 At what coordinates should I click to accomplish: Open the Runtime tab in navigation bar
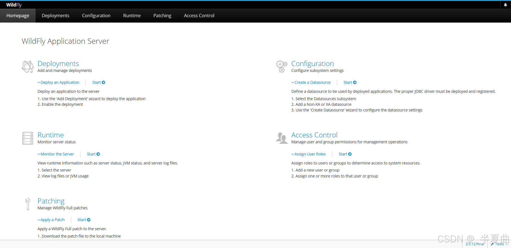pos(132,16)
